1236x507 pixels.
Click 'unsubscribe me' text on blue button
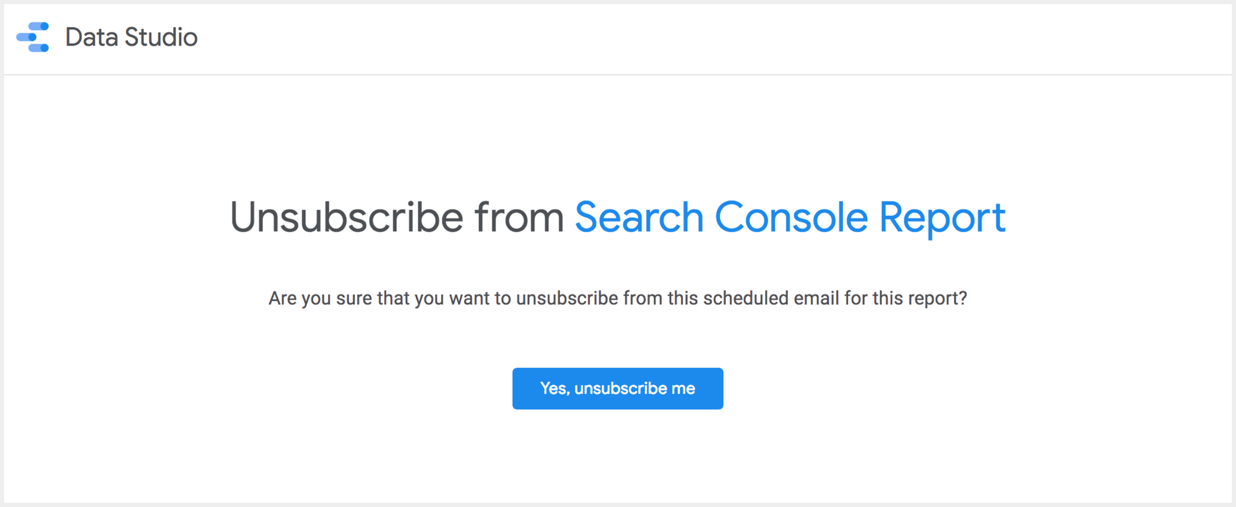(635, 388)
